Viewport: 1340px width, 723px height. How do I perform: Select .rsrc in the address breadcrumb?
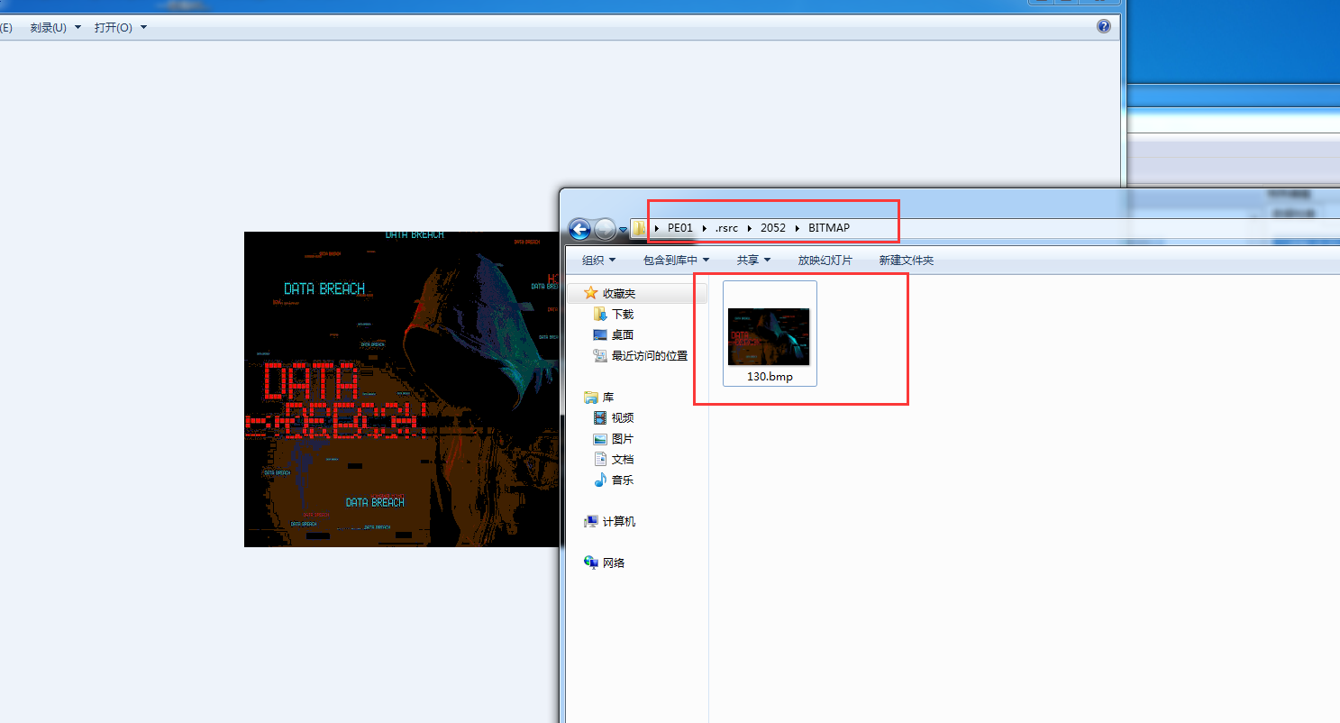[726, 228]
